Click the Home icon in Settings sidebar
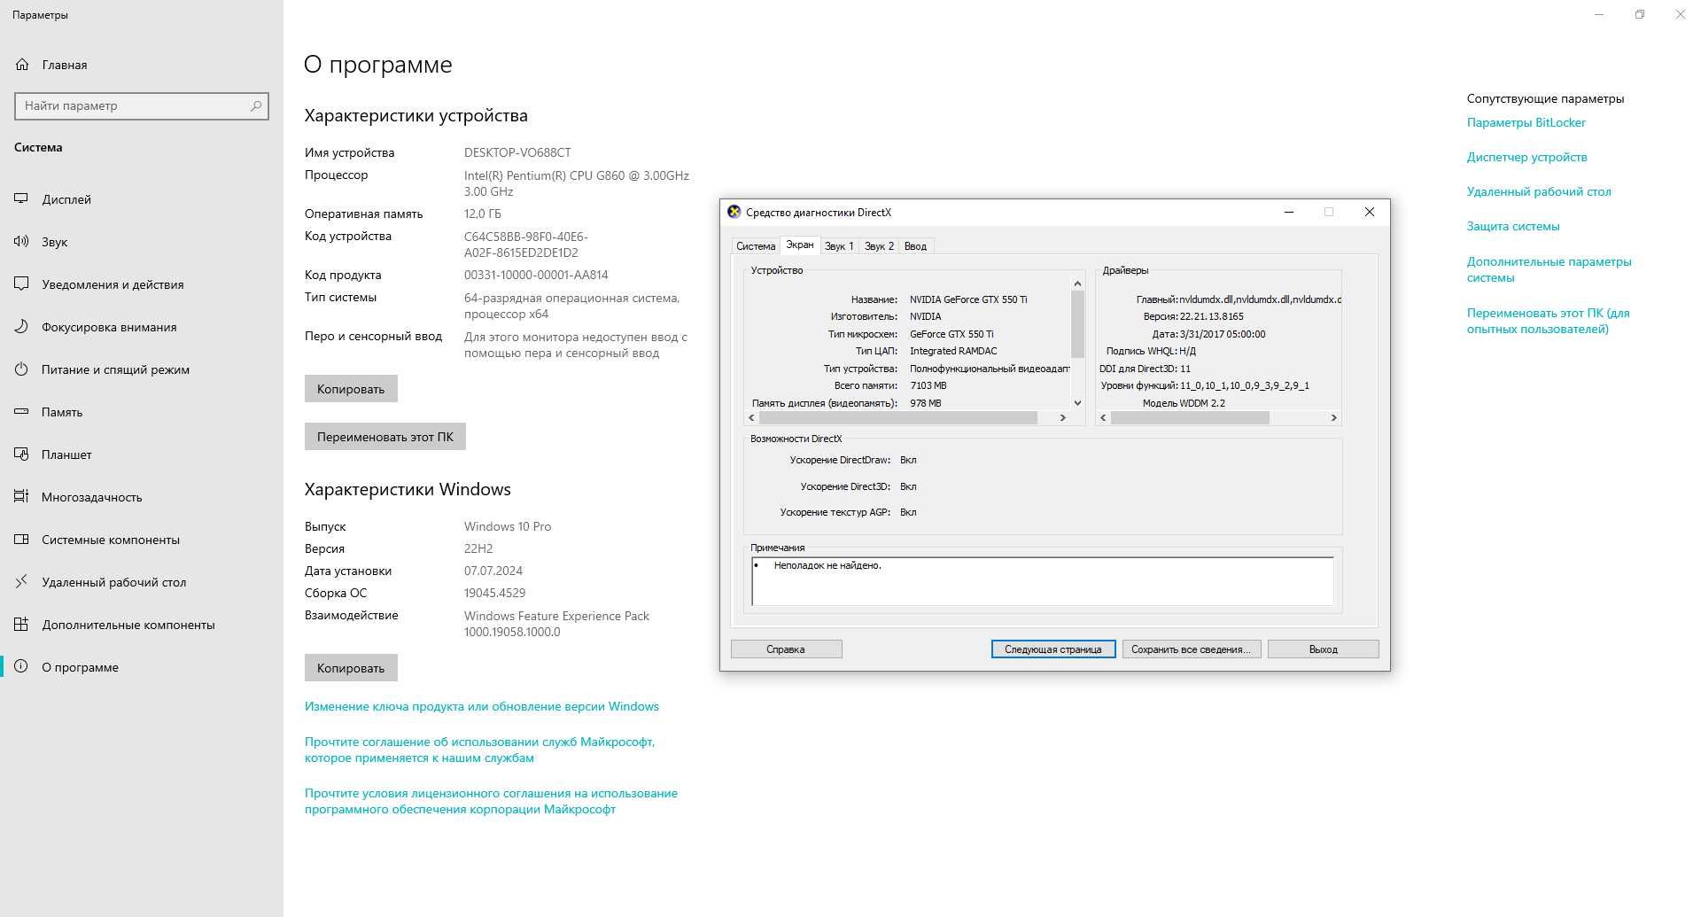 tap(22, 65)
